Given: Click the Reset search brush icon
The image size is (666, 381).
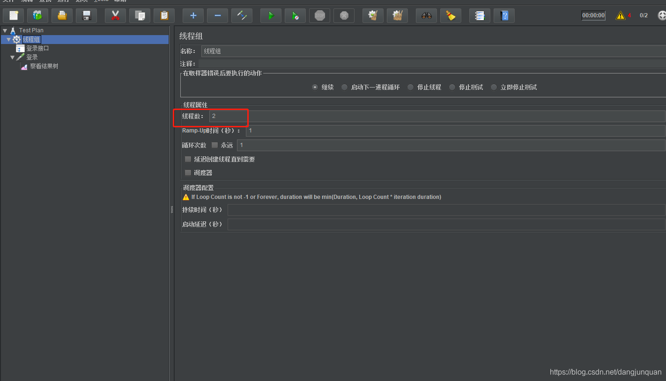Looking at the screenshot, I should [x=451, y=15].
